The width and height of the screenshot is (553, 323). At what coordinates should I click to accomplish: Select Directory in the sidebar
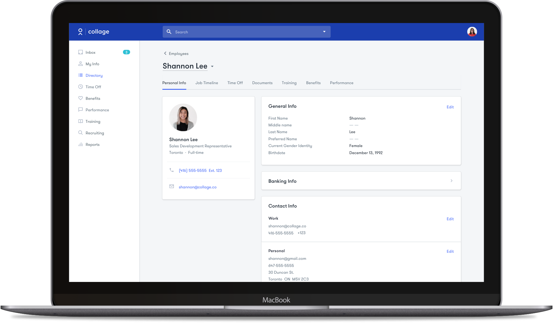click(94, 75)
